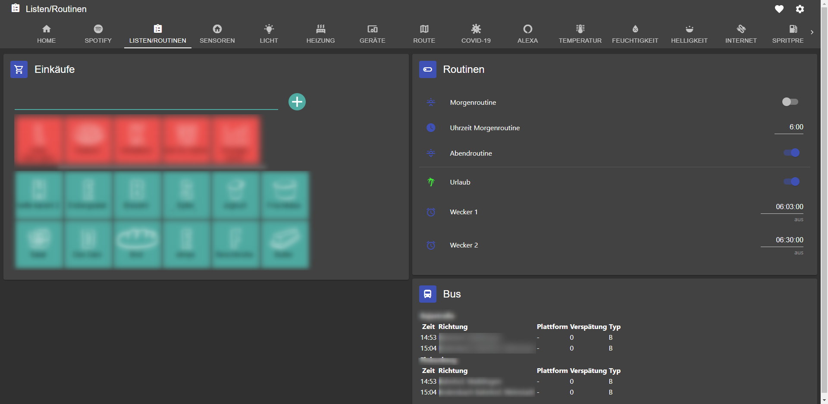Click the Uhrzeit Morgenroutine label
Screen dimensions: 828x404
485,128
